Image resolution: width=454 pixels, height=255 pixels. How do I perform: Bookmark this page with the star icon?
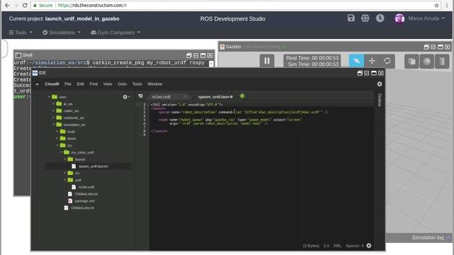click(437, 5)
